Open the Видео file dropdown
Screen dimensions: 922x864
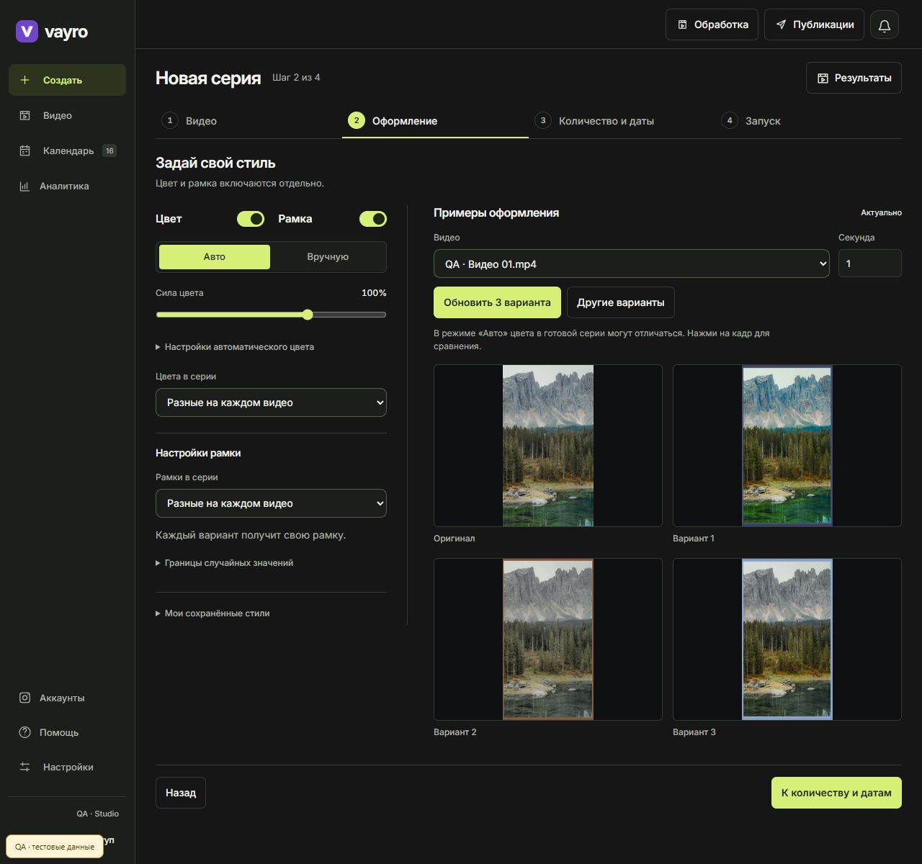[x=632, y=264]
